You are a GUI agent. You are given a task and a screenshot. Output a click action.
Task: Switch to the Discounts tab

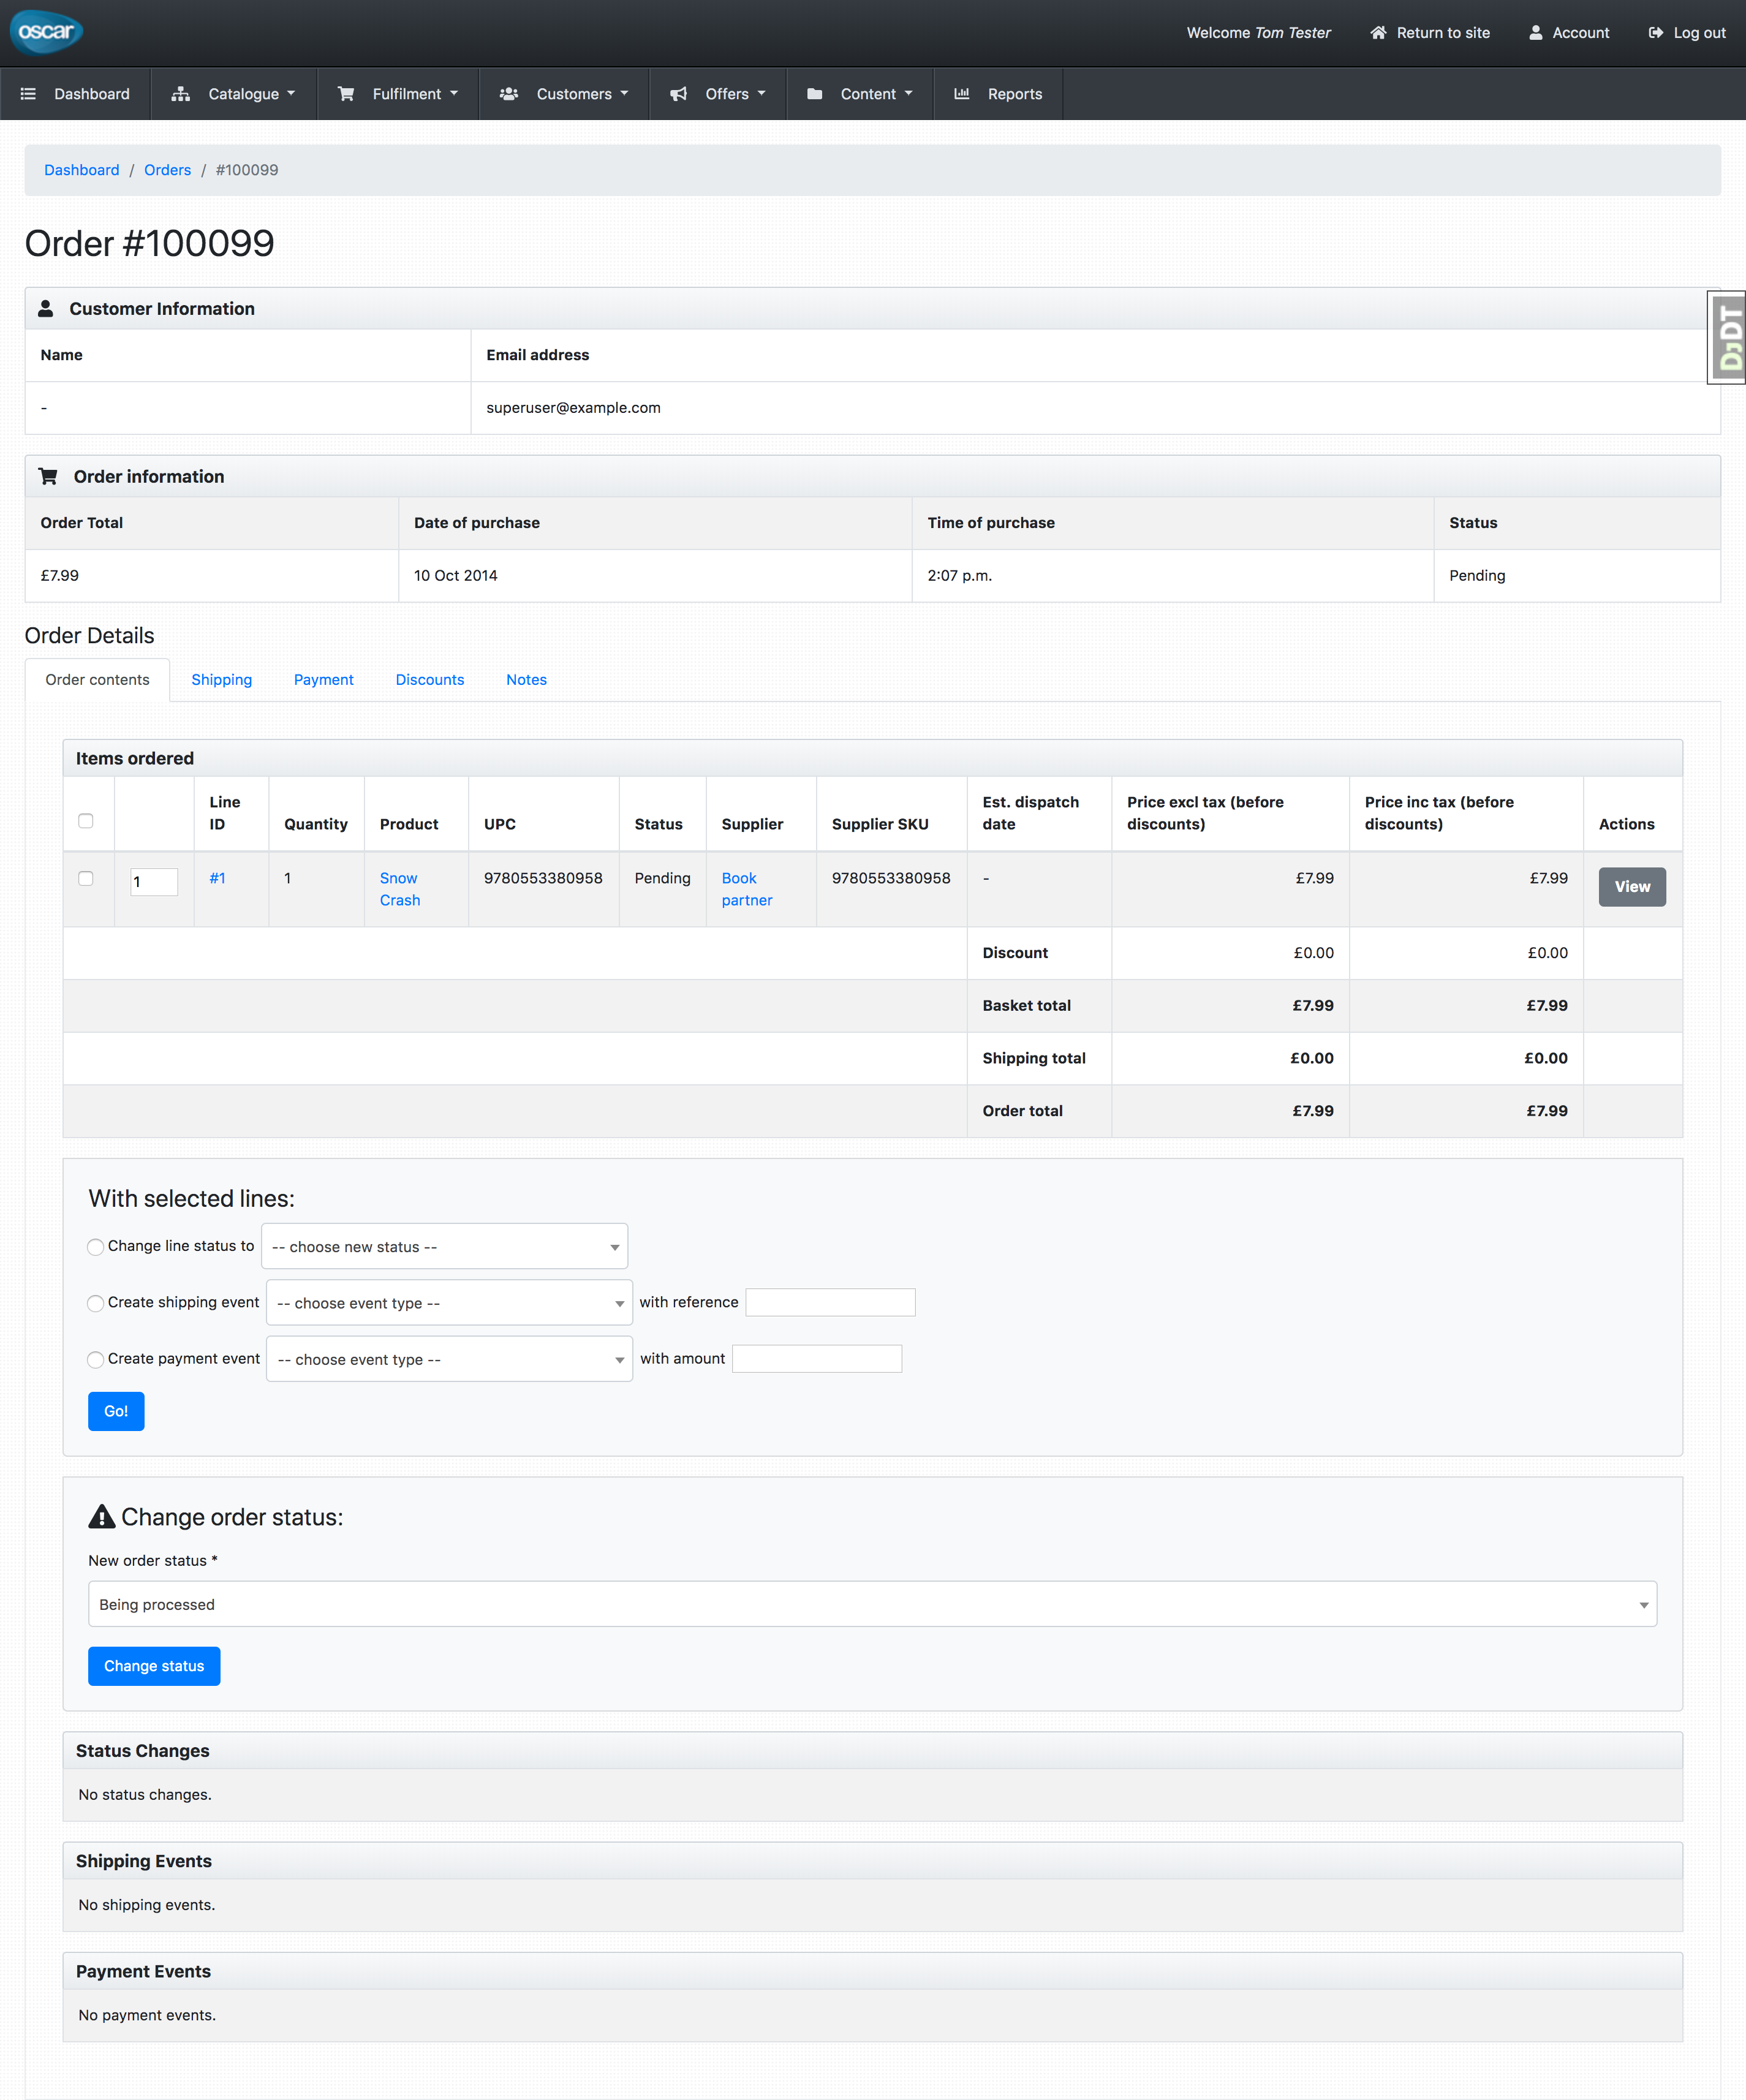coord(430,680)
